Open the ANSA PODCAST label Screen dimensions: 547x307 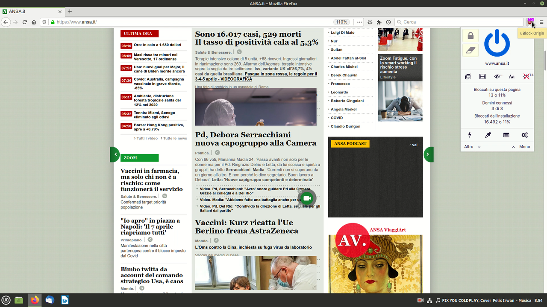point(350,144)
